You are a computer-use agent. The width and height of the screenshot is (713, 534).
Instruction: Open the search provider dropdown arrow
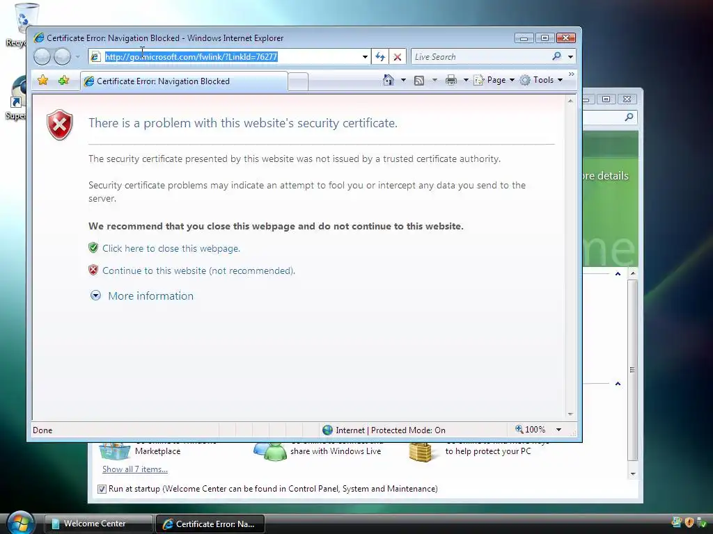pos(570,57)
